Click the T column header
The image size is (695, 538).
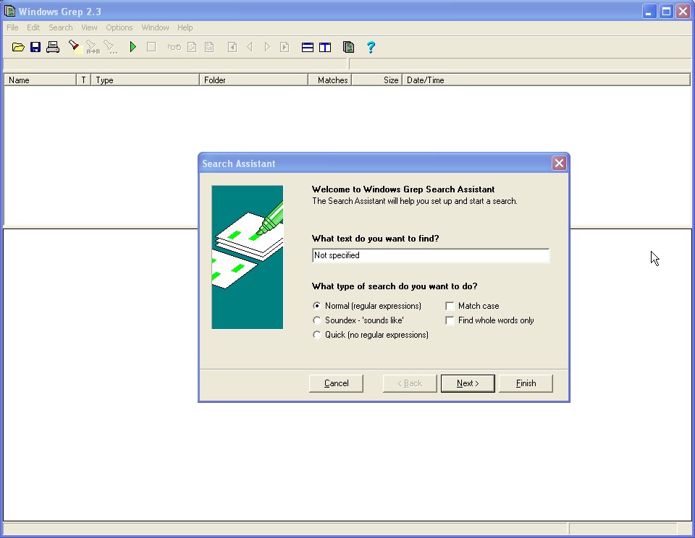83,80
